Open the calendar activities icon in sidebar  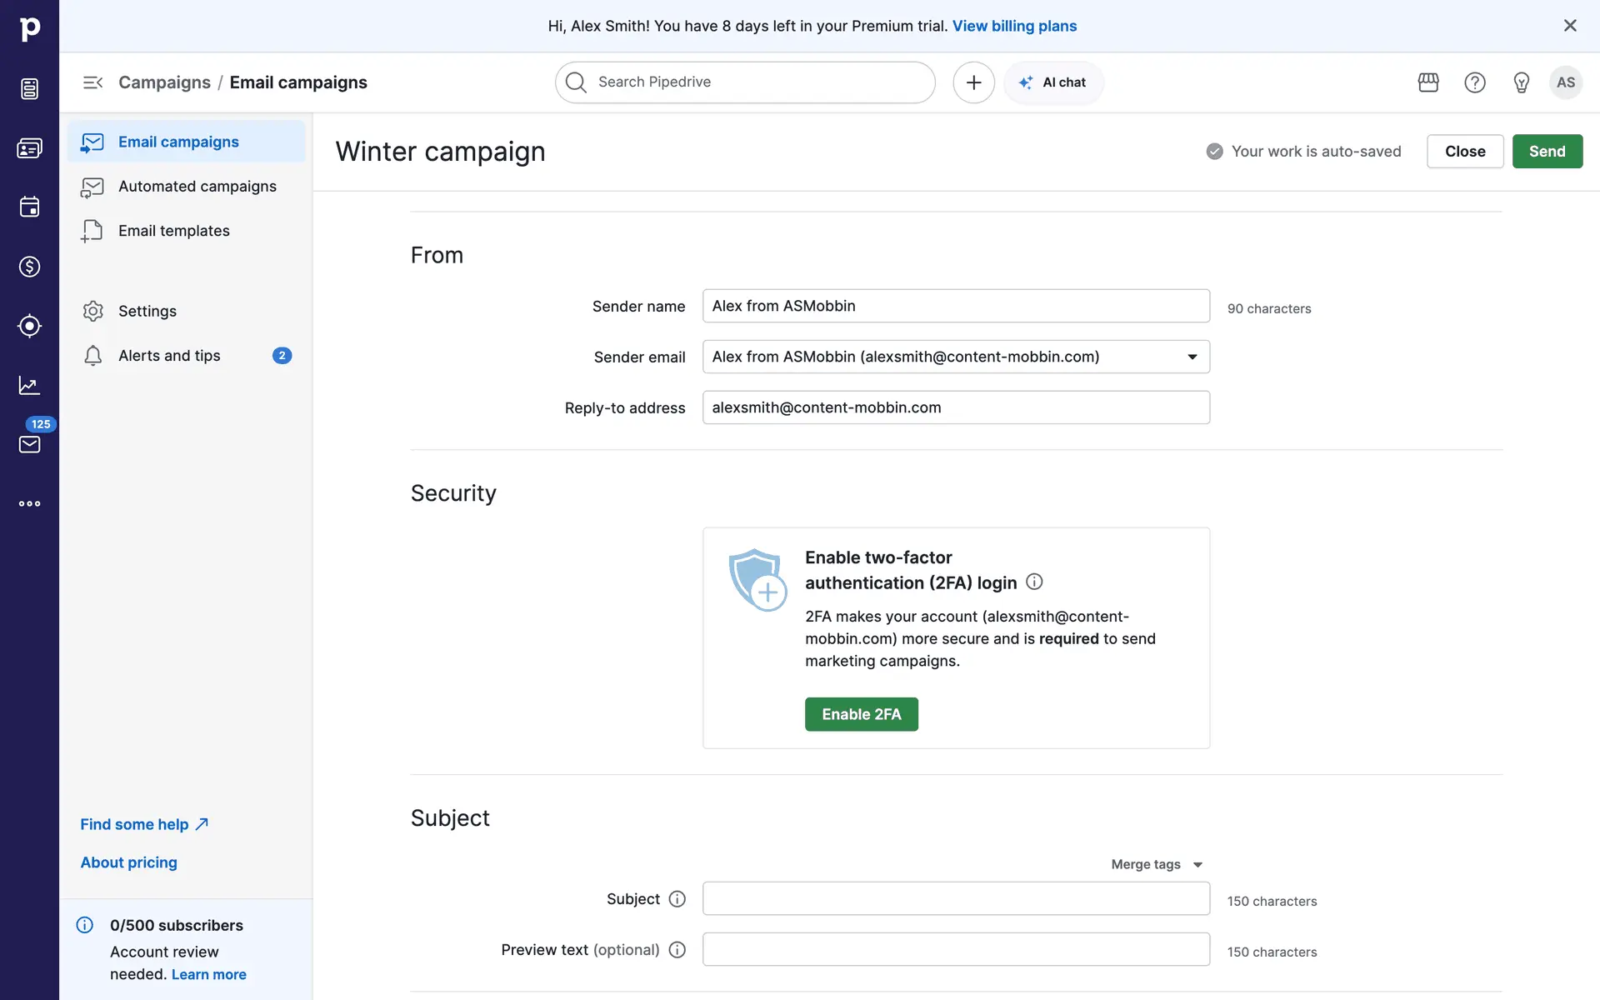tap(29, 207)
